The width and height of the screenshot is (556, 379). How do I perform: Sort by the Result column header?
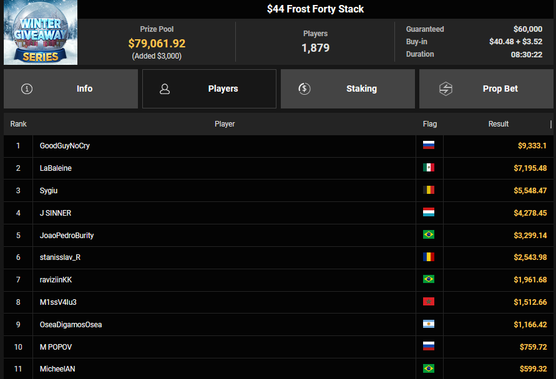(498, 124)
